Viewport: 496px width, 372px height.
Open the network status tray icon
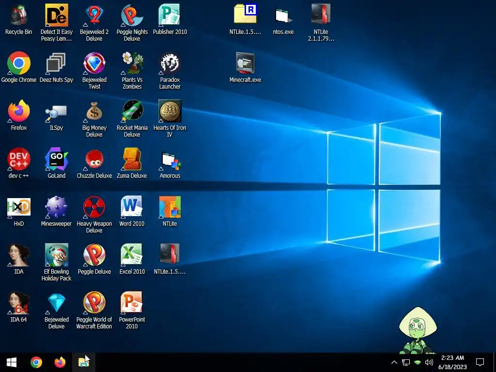point(406,362)
